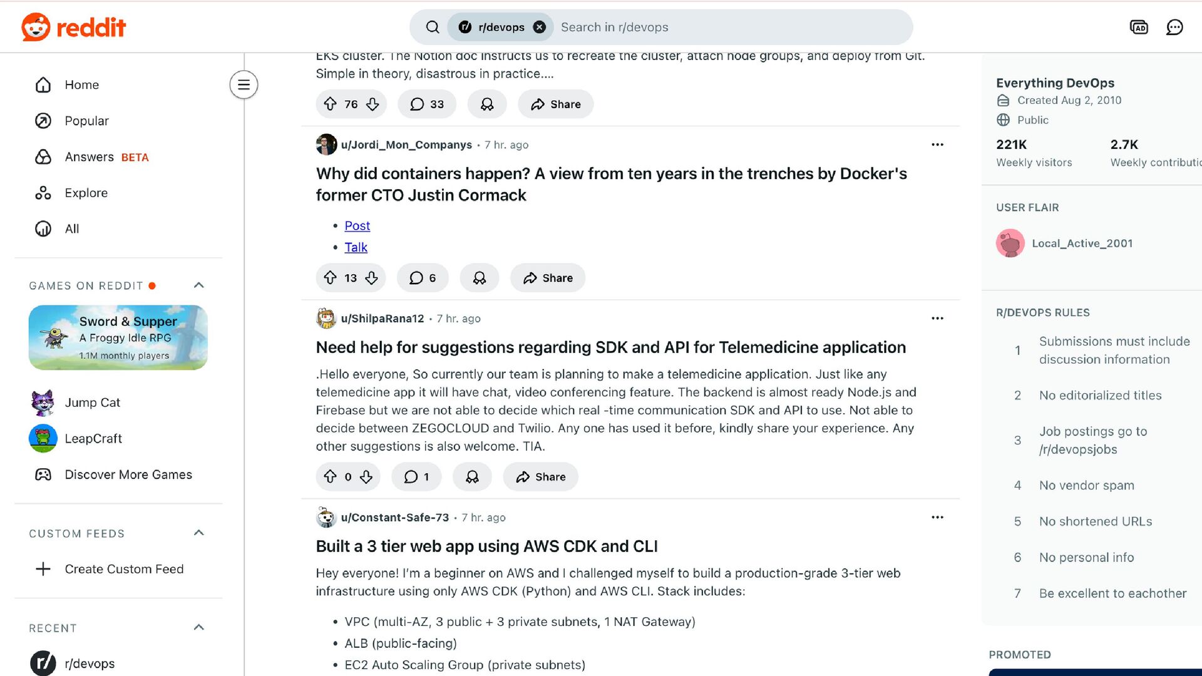Click the advertise icon in header
This screenshot has height=676, width=1202.
(1139, 28)
